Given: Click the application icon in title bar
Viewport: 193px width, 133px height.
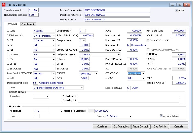Looking at the screenshot, I should [x=4, y=5].
